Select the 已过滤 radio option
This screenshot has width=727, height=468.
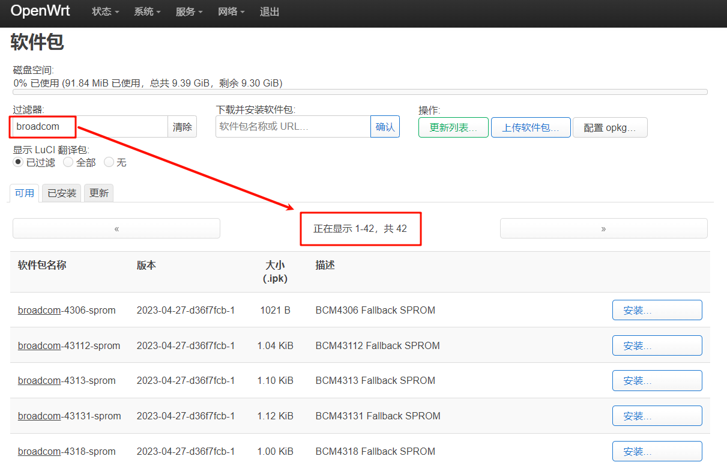[x=18, y=162]
